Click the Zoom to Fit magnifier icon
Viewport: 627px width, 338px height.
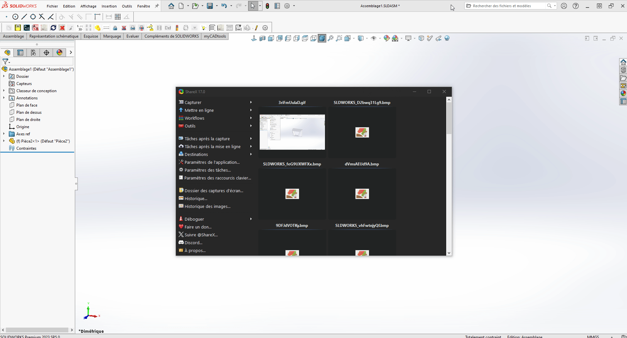pyautogui.click(x=330, y=38)
